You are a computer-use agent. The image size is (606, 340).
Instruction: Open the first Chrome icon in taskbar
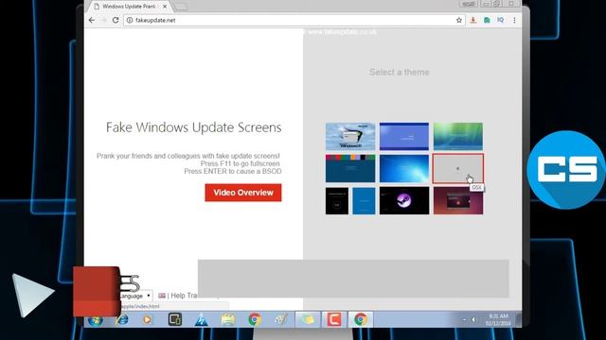(x=255, y=319)
